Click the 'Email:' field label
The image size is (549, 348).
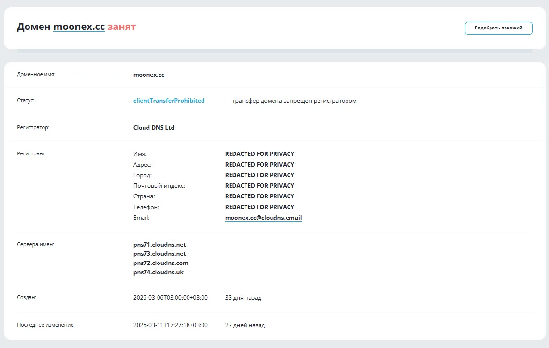(x=142, y=218)
